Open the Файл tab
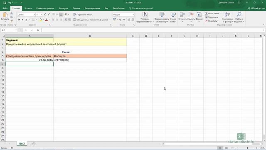266x150 pixels. pos(5,8)
